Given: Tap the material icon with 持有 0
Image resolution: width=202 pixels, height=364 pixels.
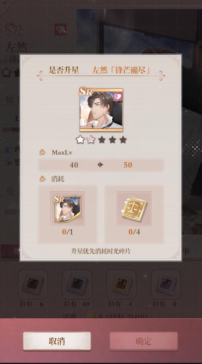Looking at the screenshot, I should tap(166, 284).
